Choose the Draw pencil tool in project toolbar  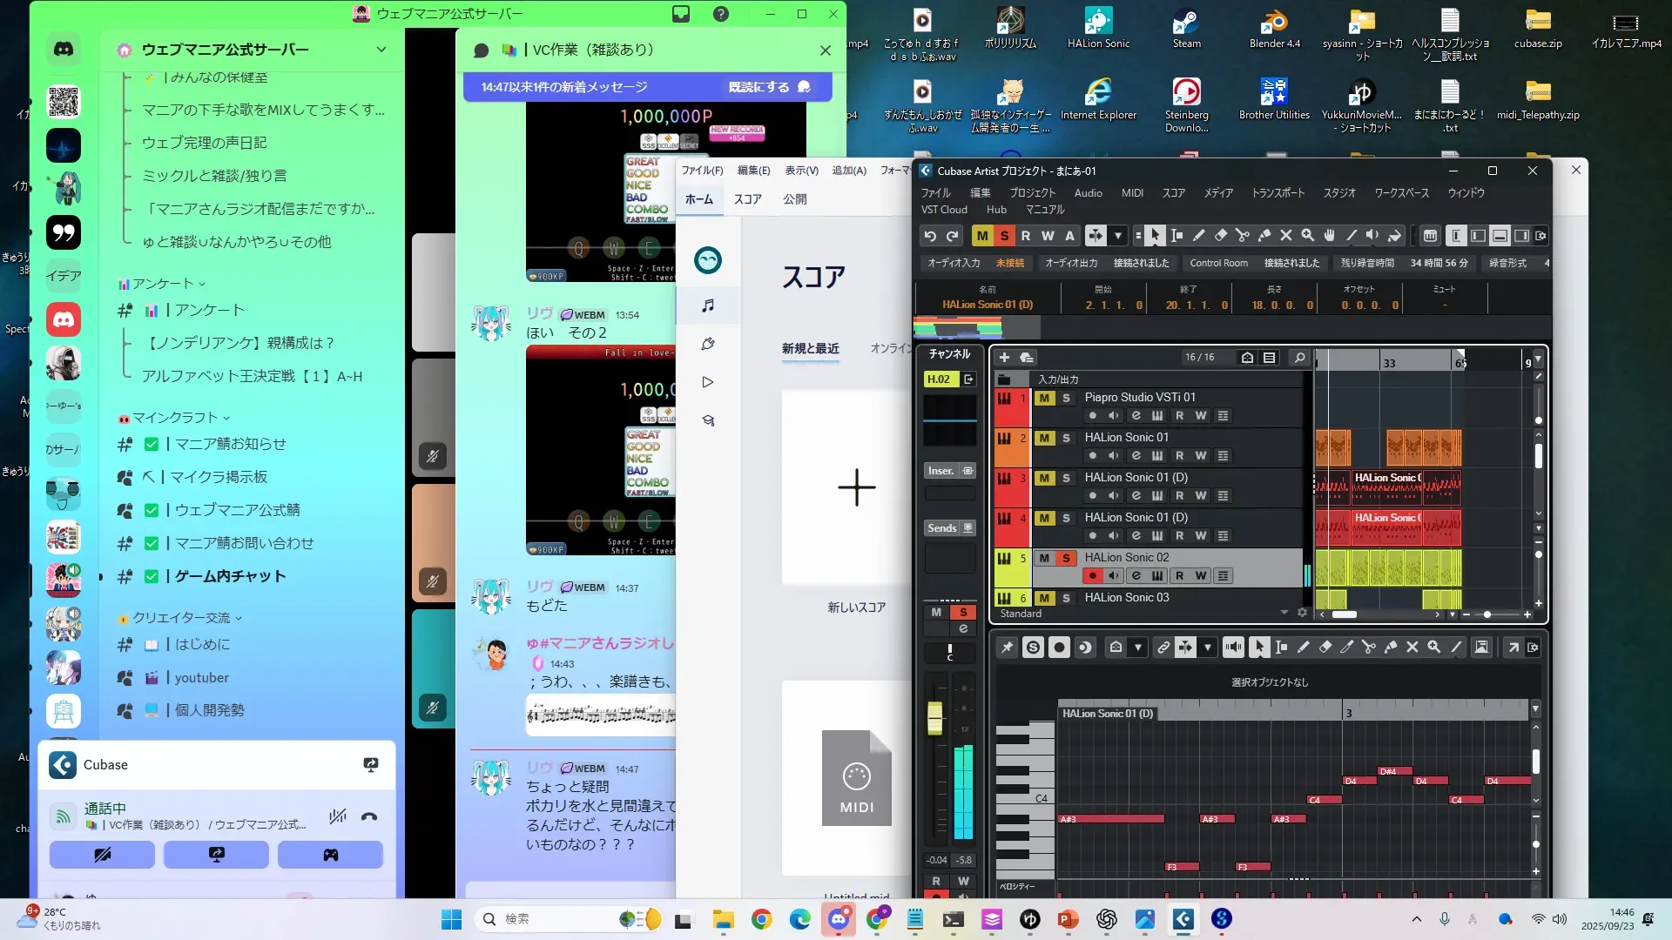1199,236
